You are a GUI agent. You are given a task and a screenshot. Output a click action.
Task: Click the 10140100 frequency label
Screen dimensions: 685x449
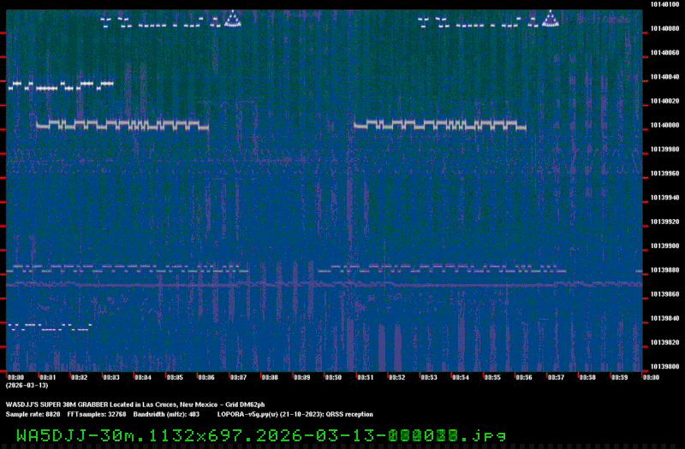[664, 4]
